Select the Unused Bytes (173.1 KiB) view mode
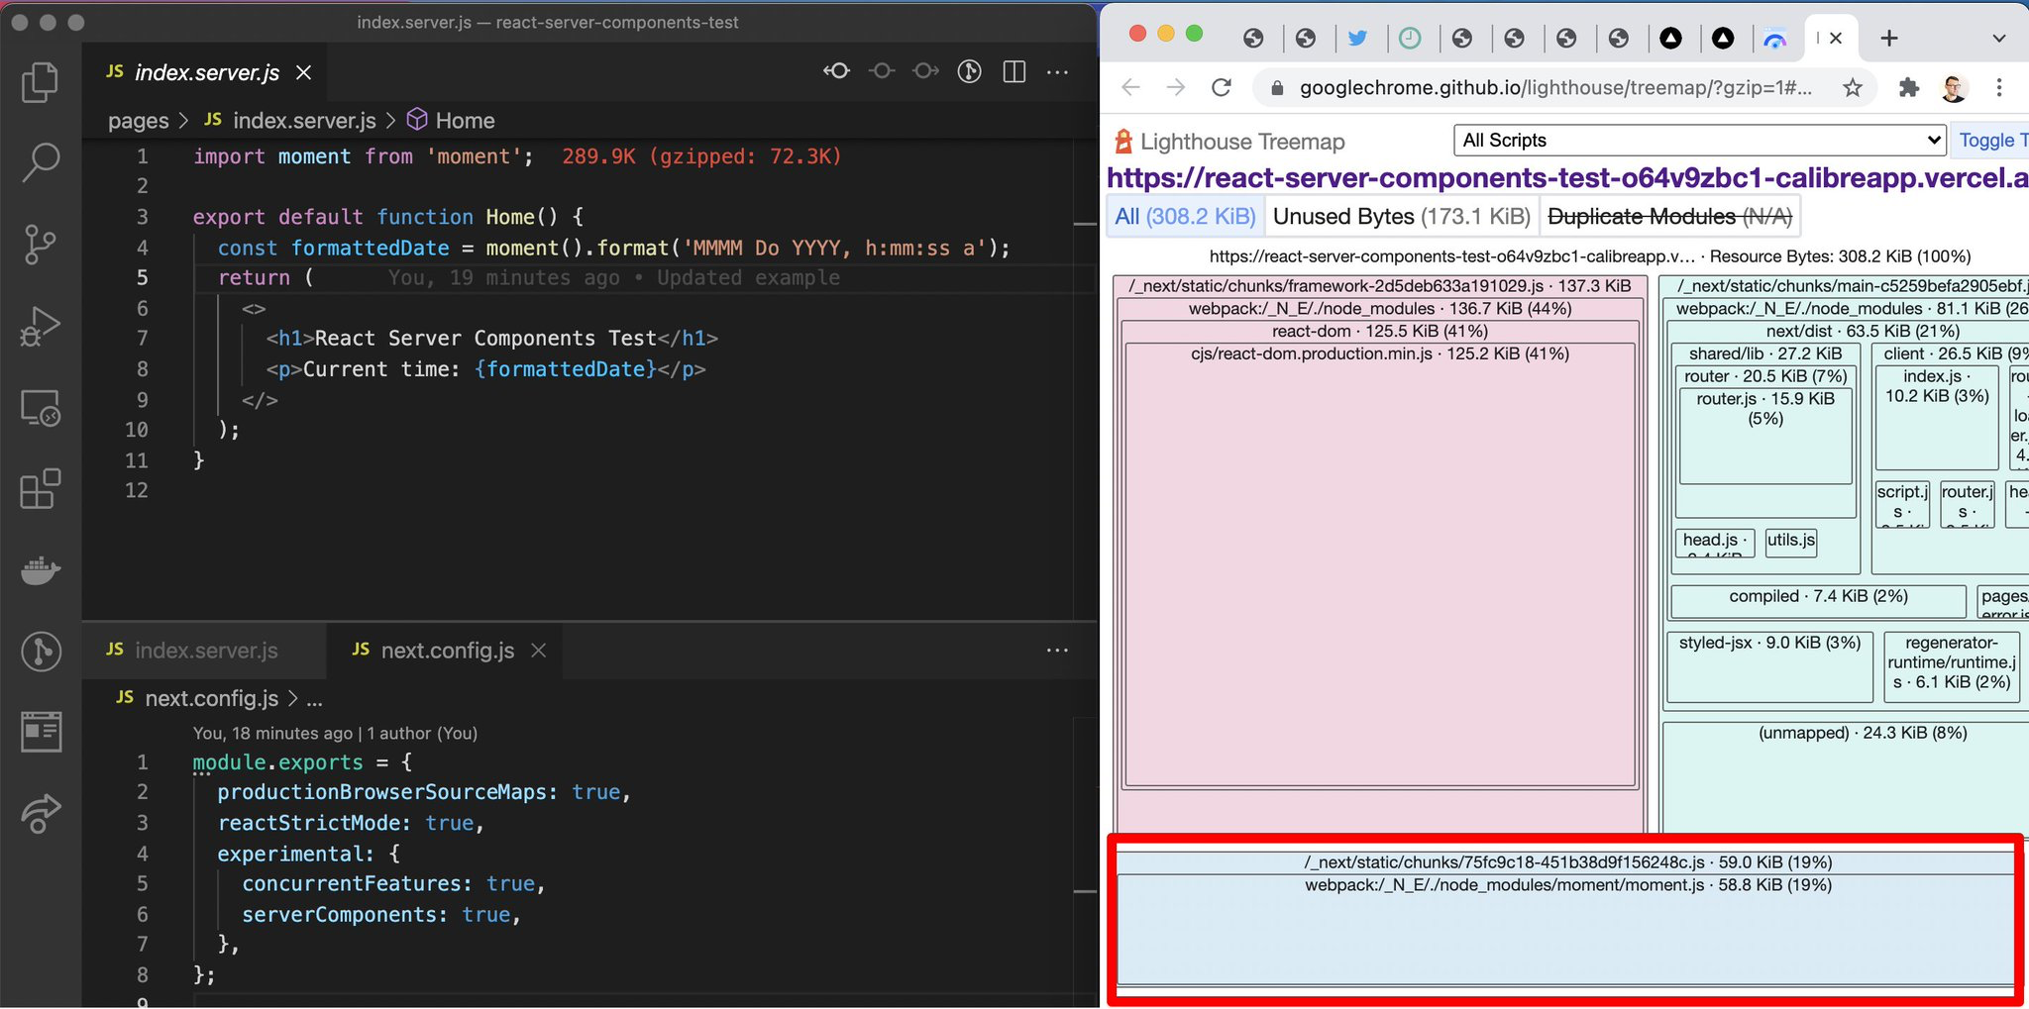 (1401, 216)
